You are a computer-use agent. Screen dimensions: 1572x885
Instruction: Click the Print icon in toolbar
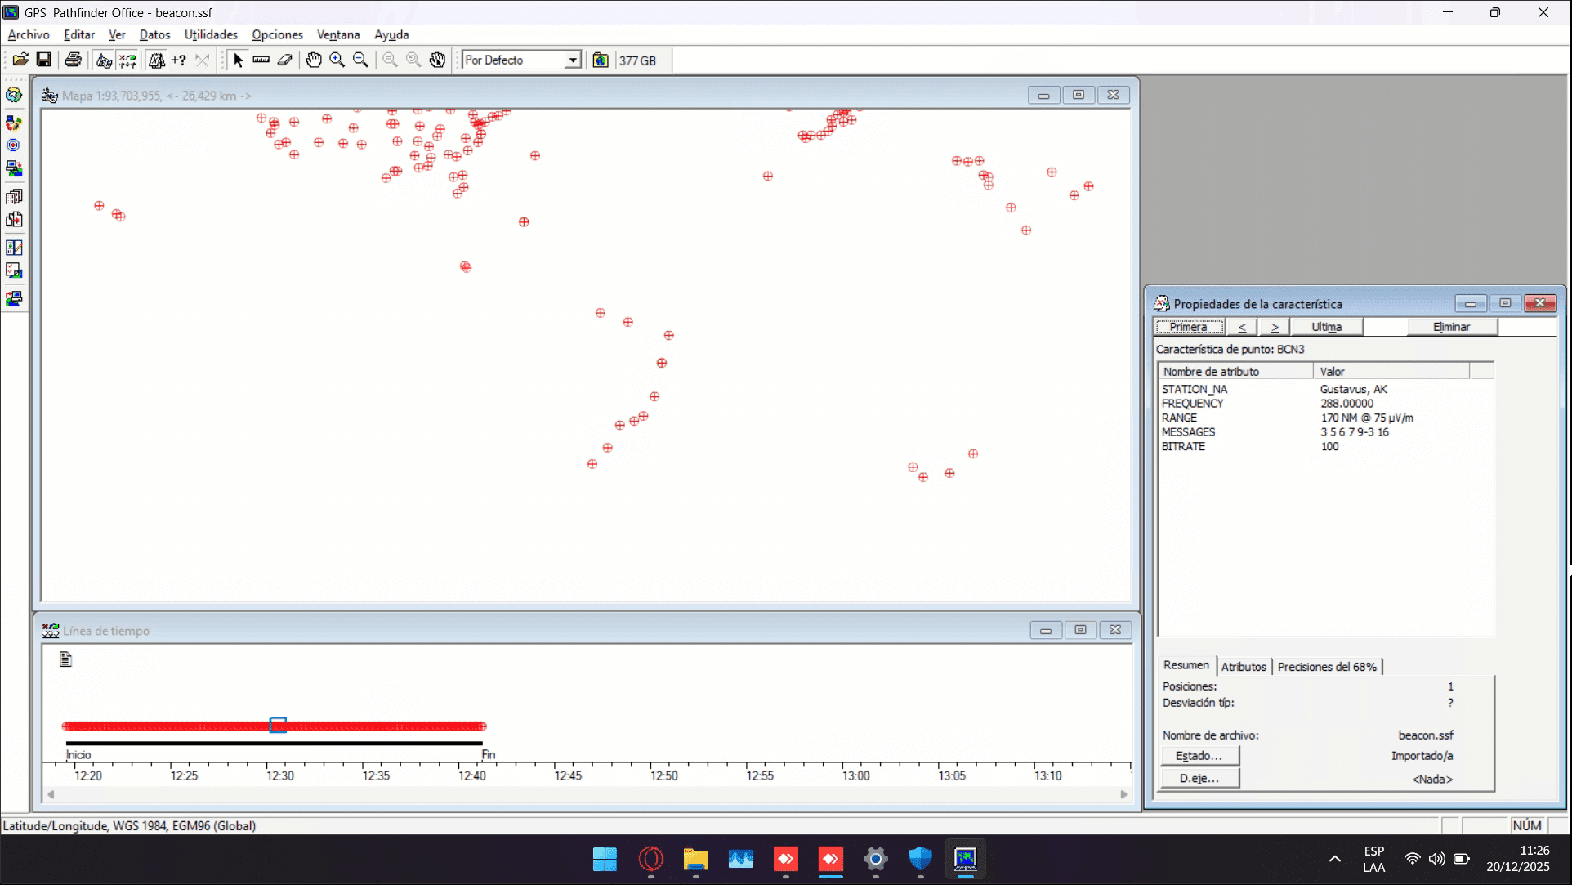73,60
